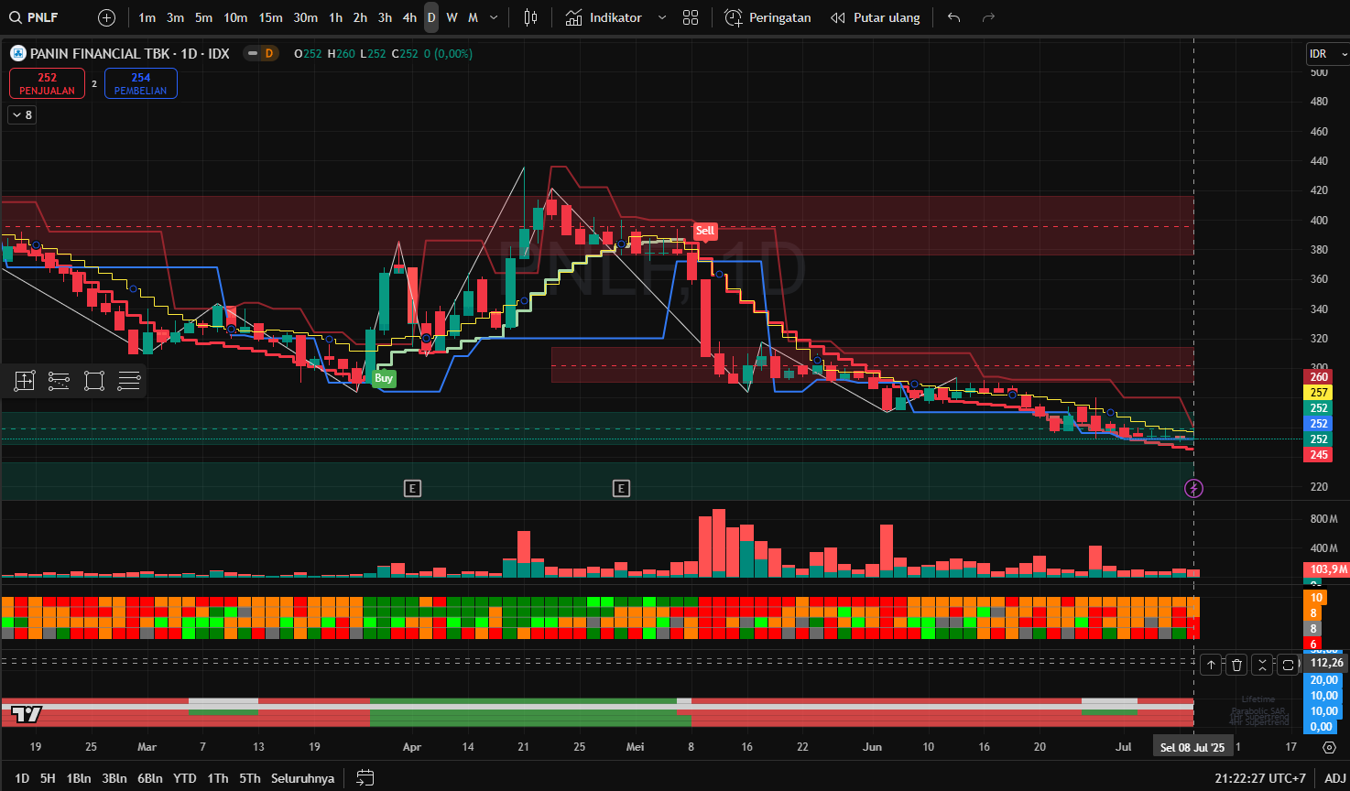
Task: Set the range to YTD
Action: (x=185, y=778)
